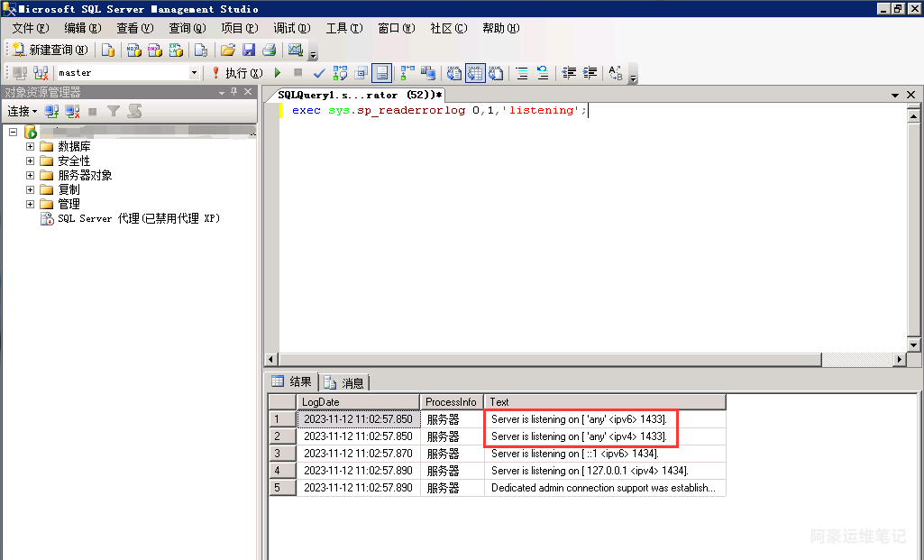Click the Open File folder icon

(x=228, y=50)
